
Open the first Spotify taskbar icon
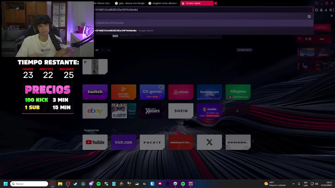[x=98, y=184]
